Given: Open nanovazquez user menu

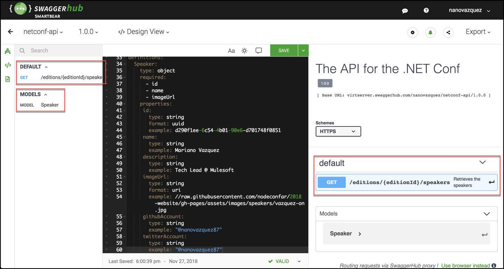Looking at the screenshot, I should (469, 10).
